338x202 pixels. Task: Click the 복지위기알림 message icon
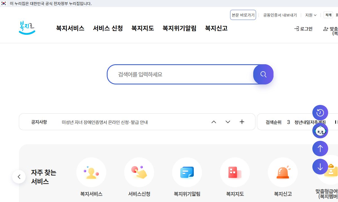187,172
